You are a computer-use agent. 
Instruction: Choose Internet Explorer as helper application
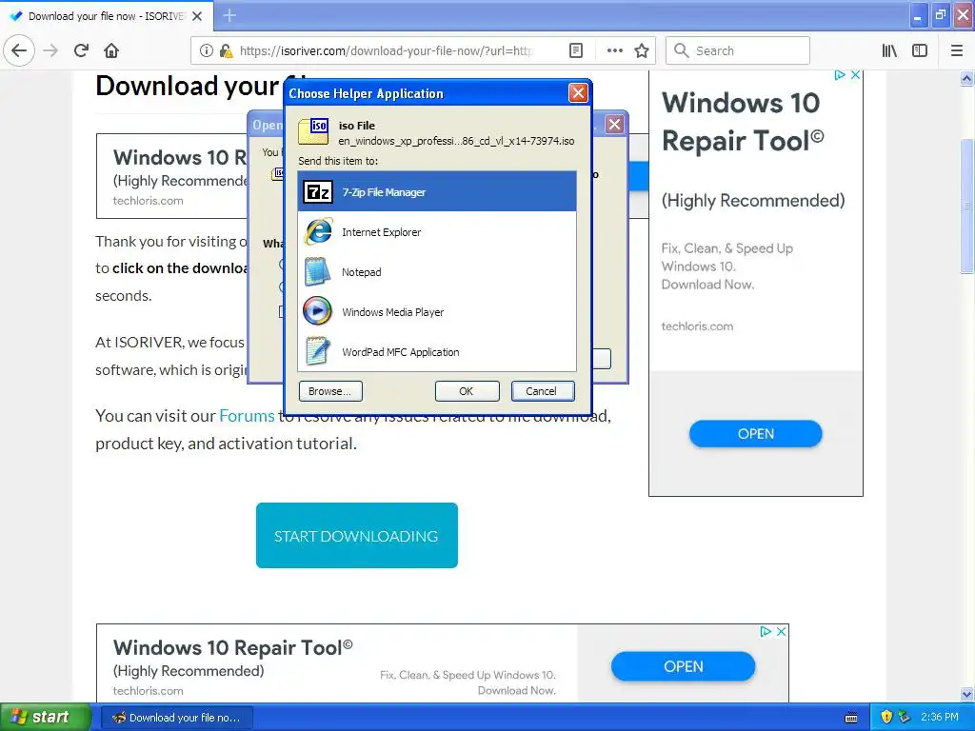[437, 232]
